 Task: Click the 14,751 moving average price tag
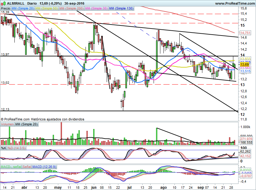tap(245, 33)
